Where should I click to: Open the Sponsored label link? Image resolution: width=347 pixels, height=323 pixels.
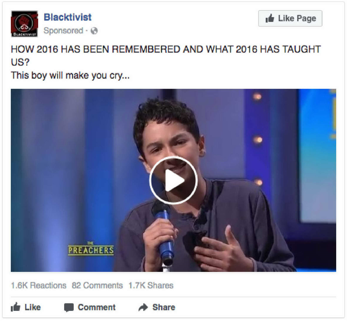[63, 31]
